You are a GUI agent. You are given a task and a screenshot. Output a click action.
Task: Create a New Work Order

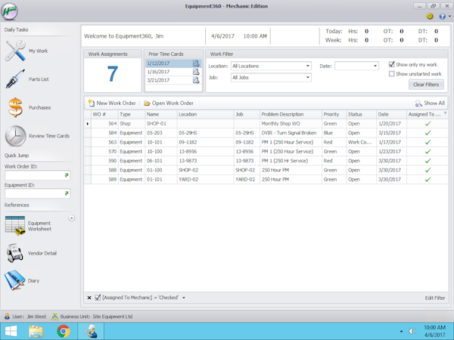pos(112,104)
